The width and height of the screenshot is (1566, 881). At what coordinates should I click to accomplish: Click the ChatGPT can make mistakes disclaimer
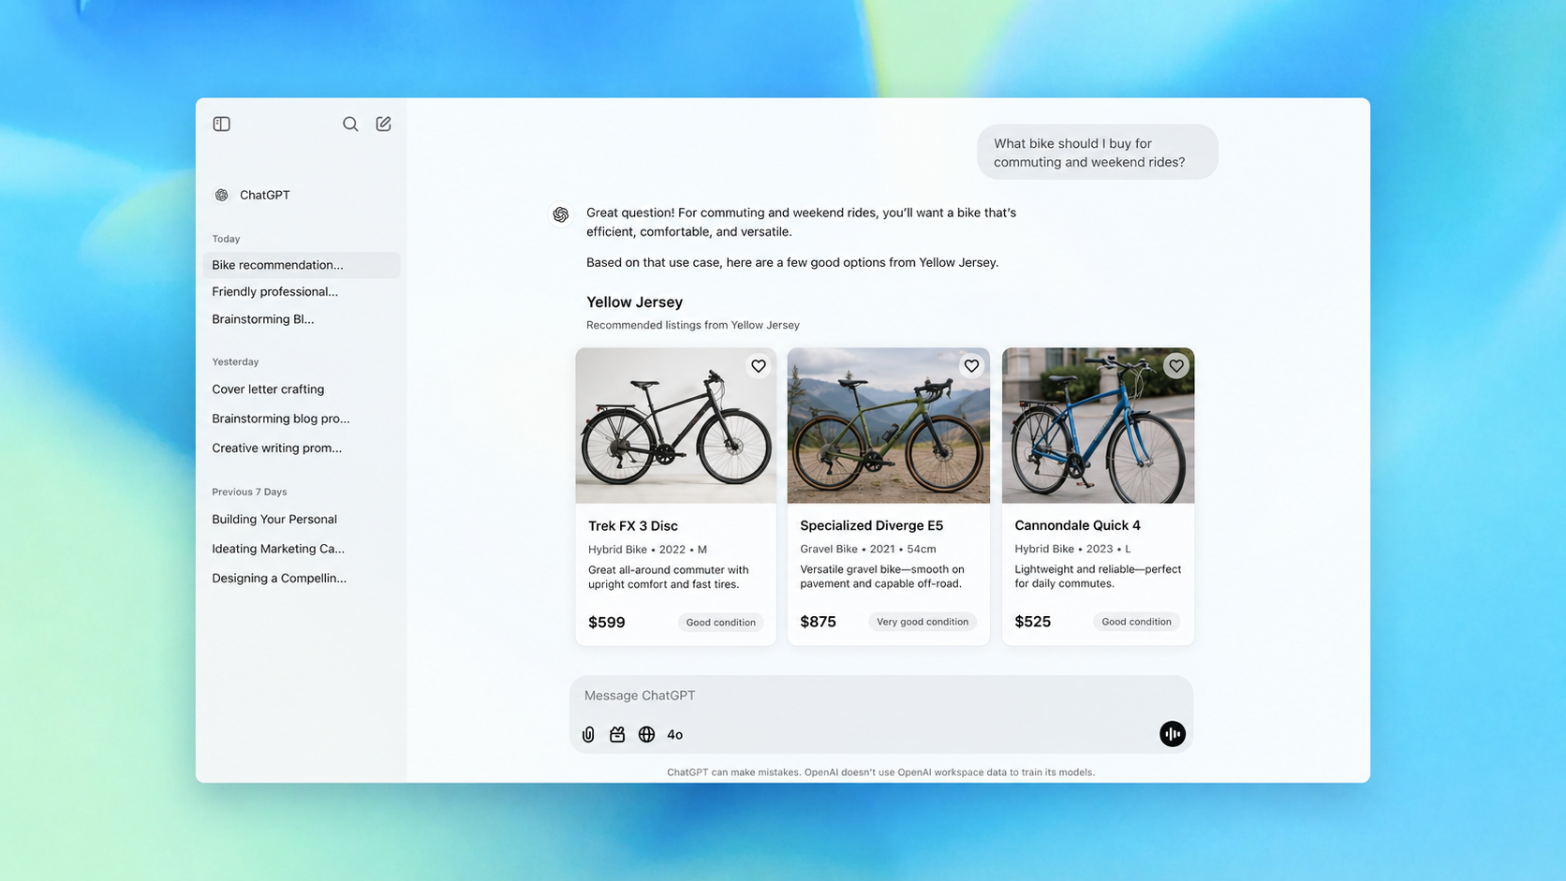coord(880,772)
